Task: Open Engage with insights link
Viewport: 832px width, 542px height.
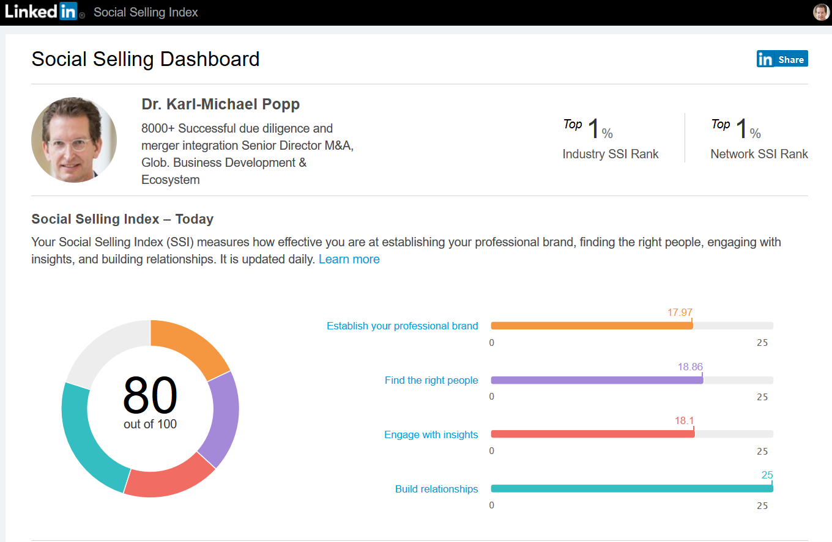Action: coord(431,434)
